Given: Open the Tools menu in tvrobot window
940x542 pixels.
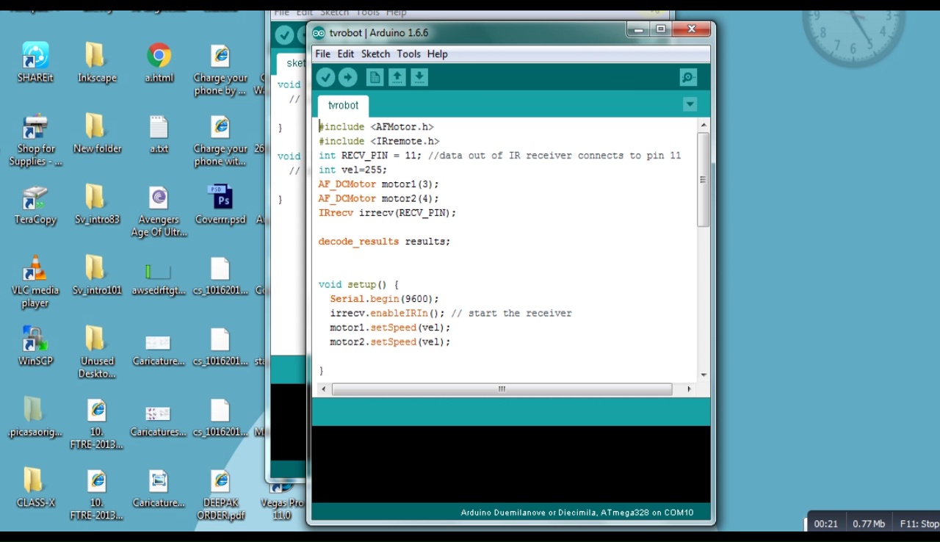Looking at the screenshot, I should [x=408, y=54].
